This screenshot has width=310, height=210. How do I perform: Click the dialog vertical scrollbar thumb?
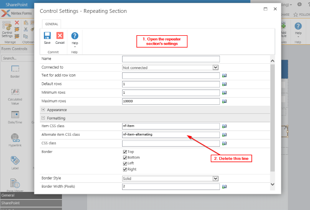[x=272, y=118]
